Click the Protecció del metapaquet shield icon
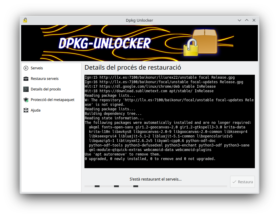The image size is (279, 217). point(26,100)
